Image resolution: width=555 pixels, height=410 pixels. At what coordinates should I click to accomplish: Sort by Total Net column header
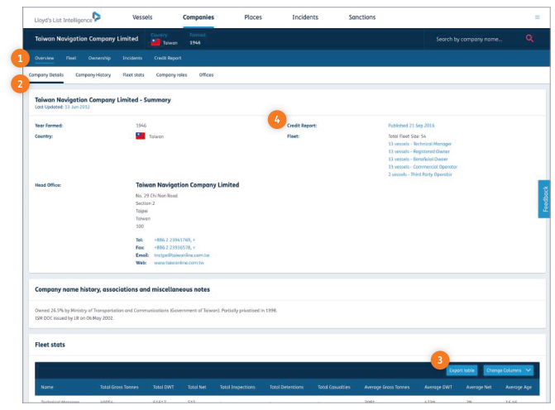pos(197,388)
